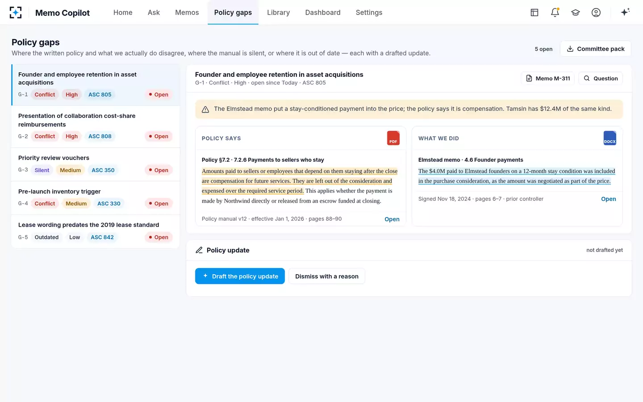Click the Memo Copilot app title

click(63, 13)
